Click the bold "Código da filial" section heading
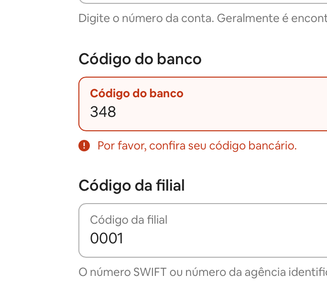This screenshot has width=327, height=297. pyautogui.click(x=131, y=185)
